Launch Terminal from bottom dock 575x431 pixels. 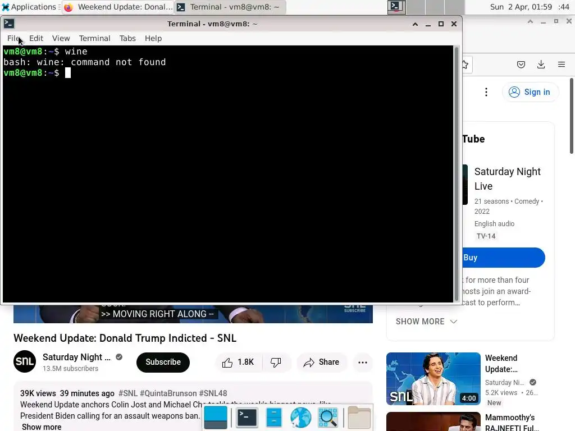(x=247, y=418)
